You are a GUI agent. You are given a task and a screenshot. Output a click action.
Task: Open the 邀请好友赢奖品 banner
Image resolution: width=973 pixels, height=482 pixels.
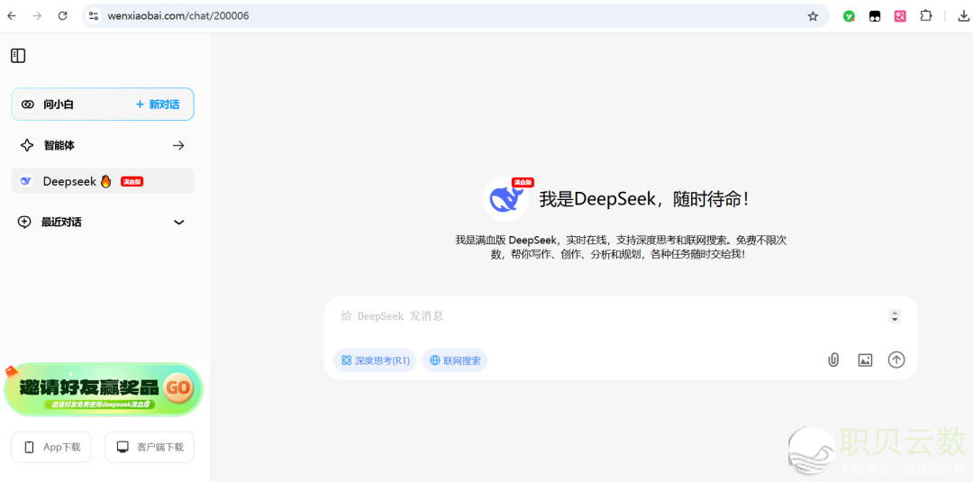[104, 389]
